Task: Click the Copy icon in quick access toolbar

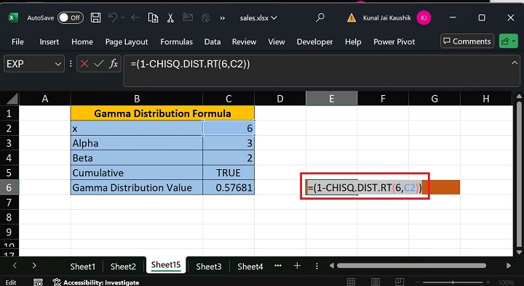Action: (x=153, y=17)
